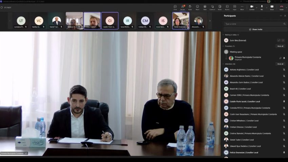Open the Apps menu
This screenshot has width=288, height=162.
[234, 7]
